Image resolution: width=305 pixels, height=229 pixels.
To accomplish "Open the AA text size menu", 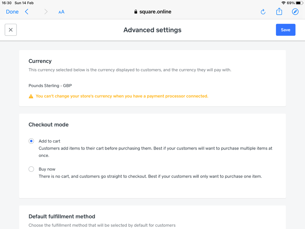I will pyautogui.click(x=61, y=12).
